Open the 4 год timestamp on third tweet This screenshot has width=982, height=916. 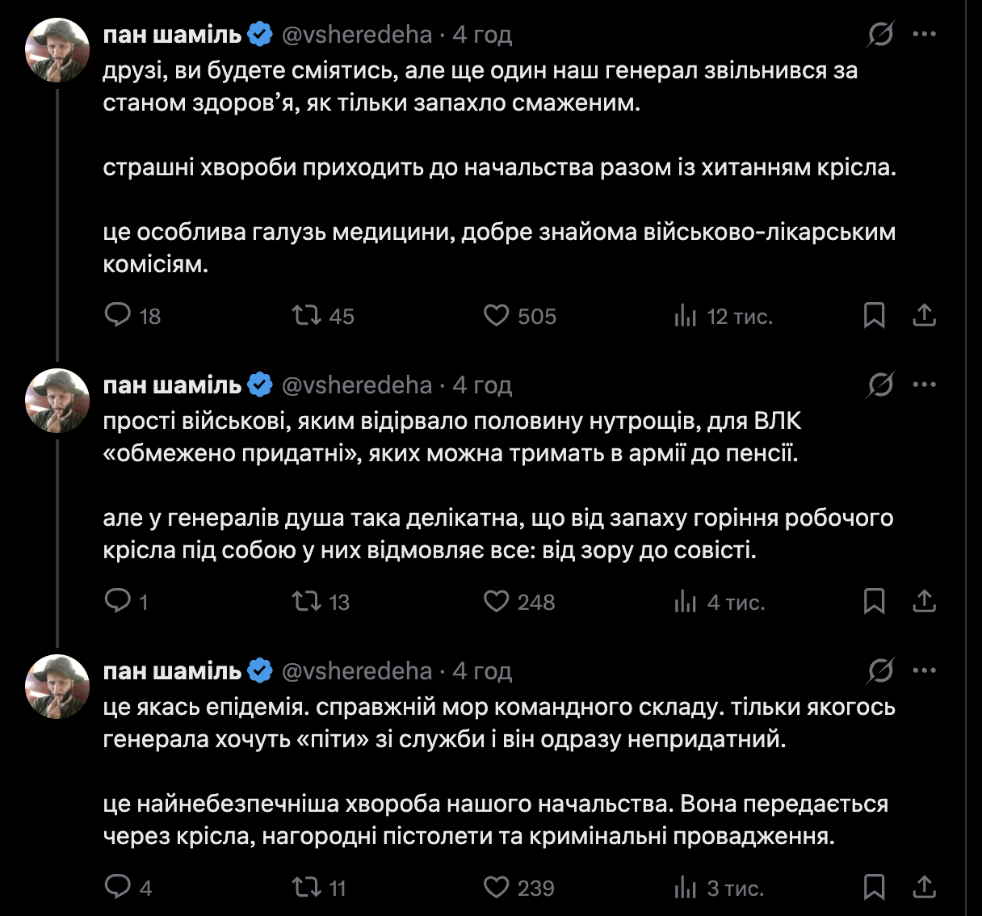[x=482, y=671]
